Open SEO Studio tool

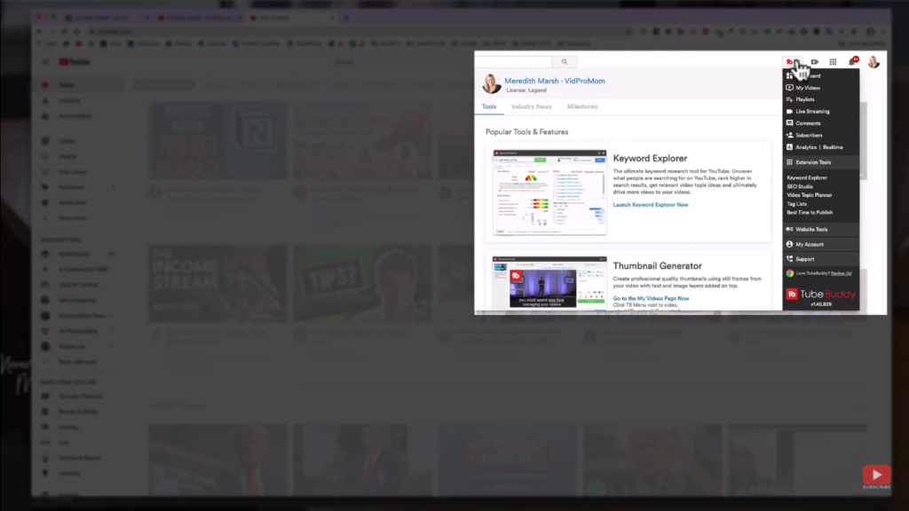point(800,186)
